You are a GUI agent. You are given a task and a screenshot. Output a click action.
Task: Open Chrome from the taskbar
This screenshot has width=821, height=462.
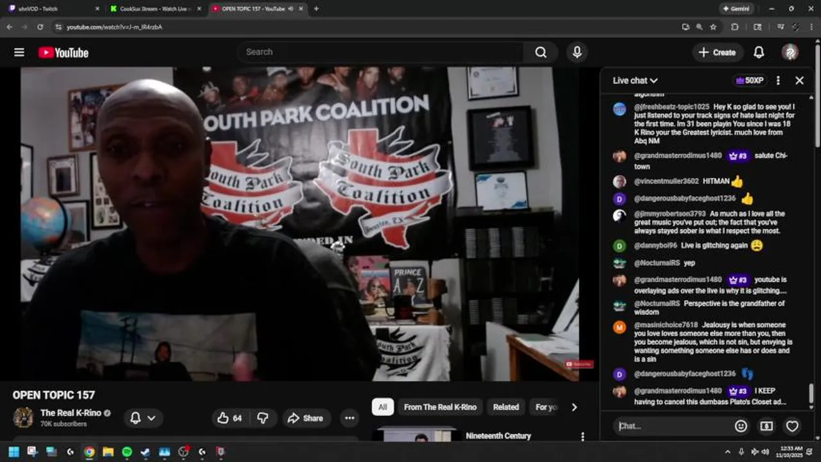tap(89, 452)
